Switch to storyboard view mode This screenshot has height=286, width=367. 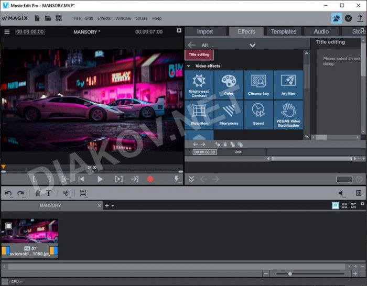click(336, 206)
